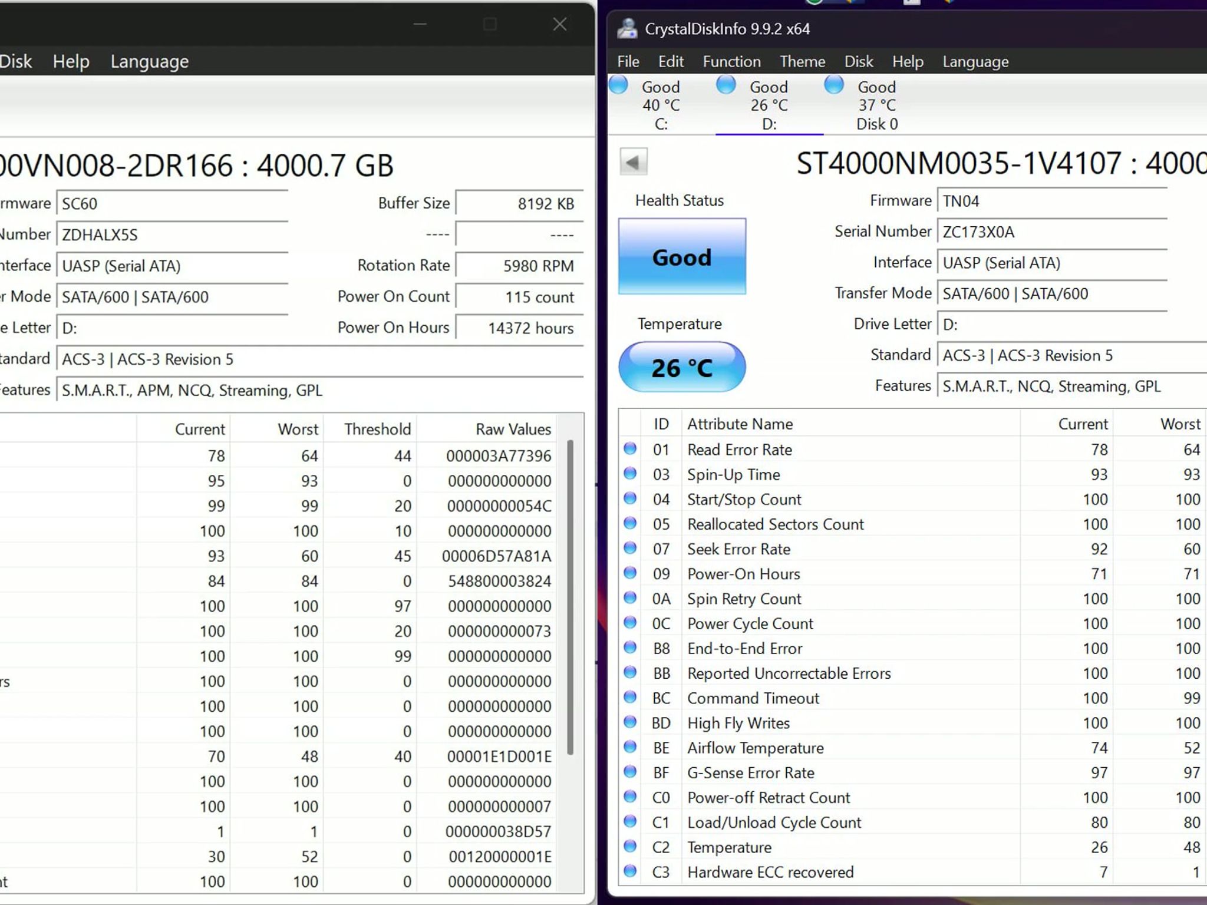This screenshot has width=1207, height=905.
Task: Open the Function menu
Action: pos(731,61)
